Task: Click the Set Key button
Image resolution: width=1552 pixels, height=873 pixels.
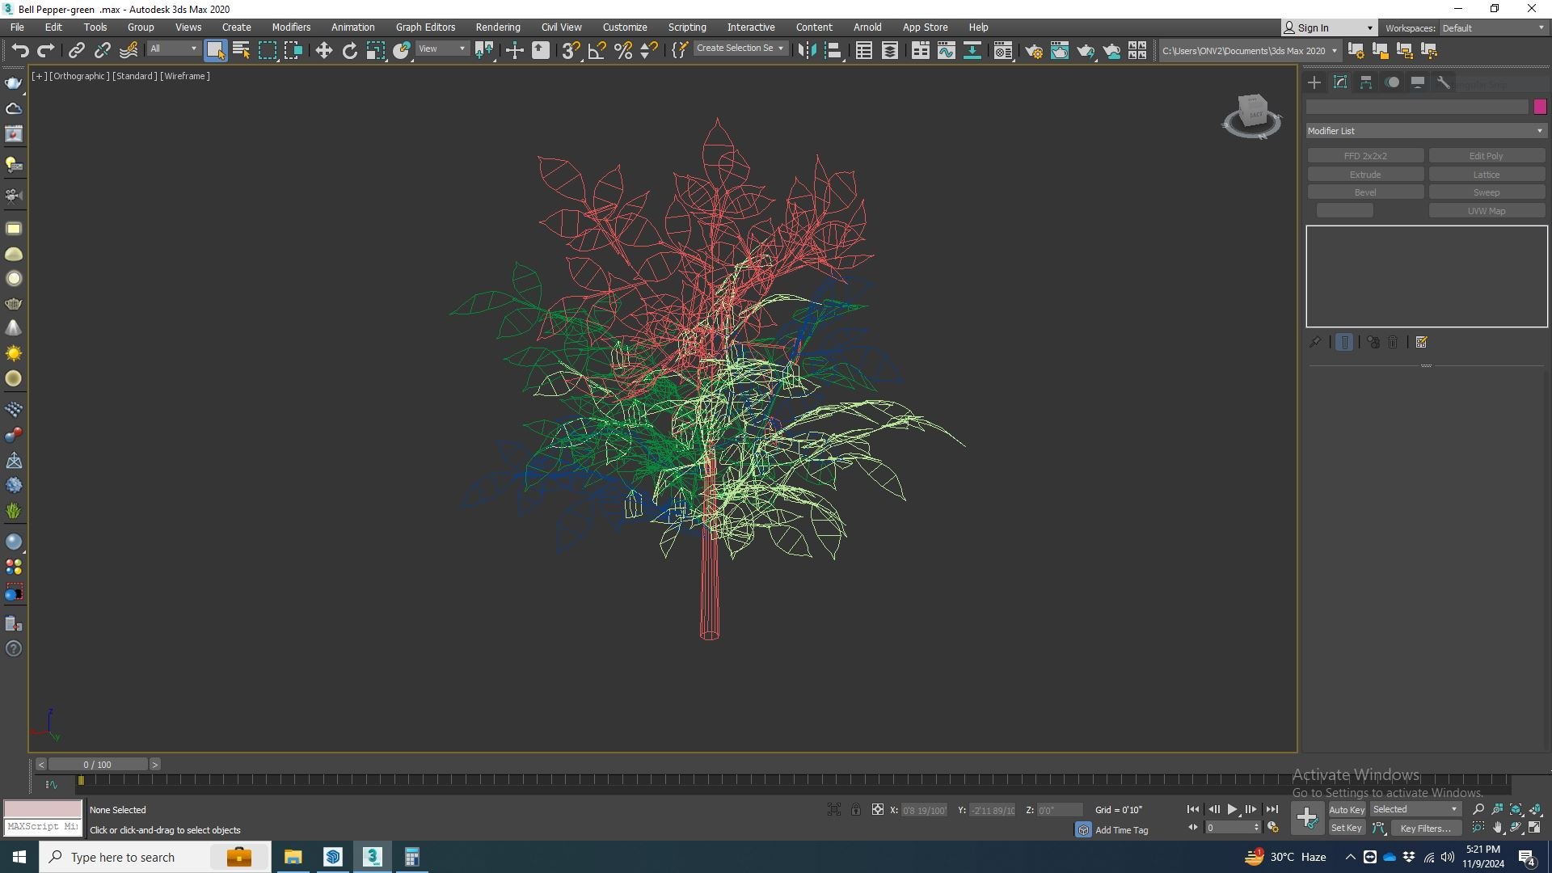Action: click(1346, 828)
